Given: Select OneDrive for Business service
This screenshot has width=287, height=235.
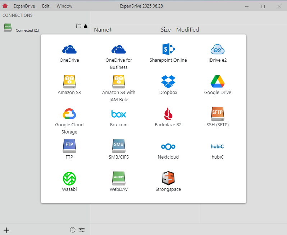Looking at the screenshot, I should [119, 57].
